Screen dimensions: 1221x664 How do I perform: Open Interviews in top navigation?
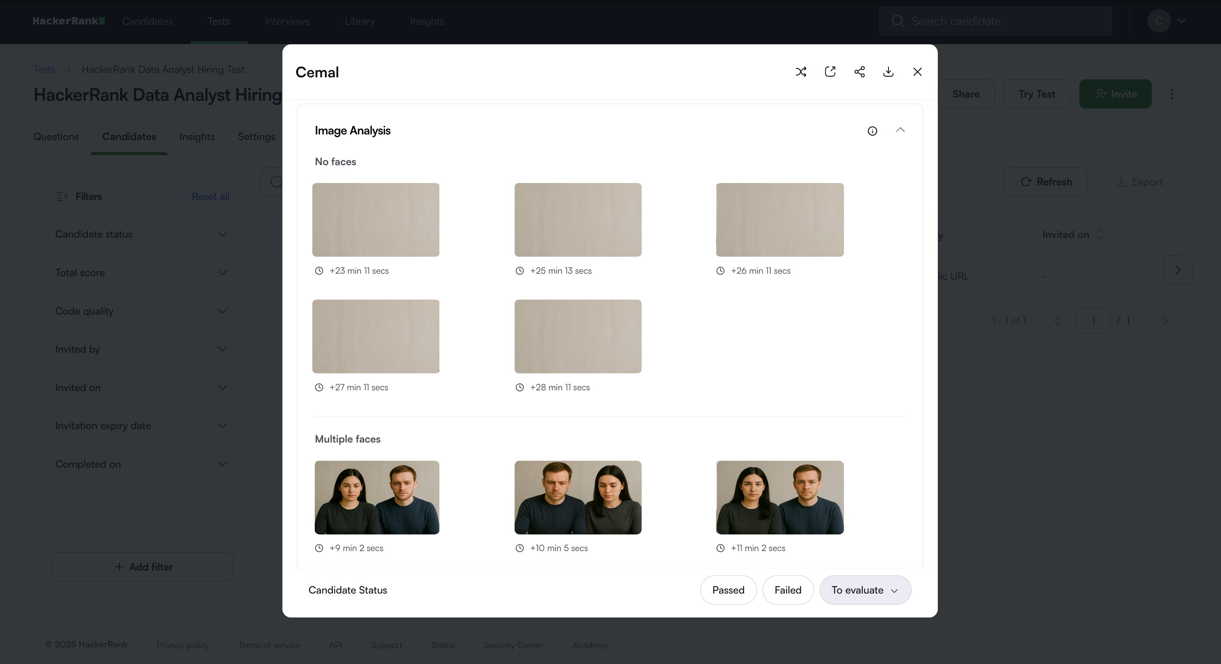point(287,21)
